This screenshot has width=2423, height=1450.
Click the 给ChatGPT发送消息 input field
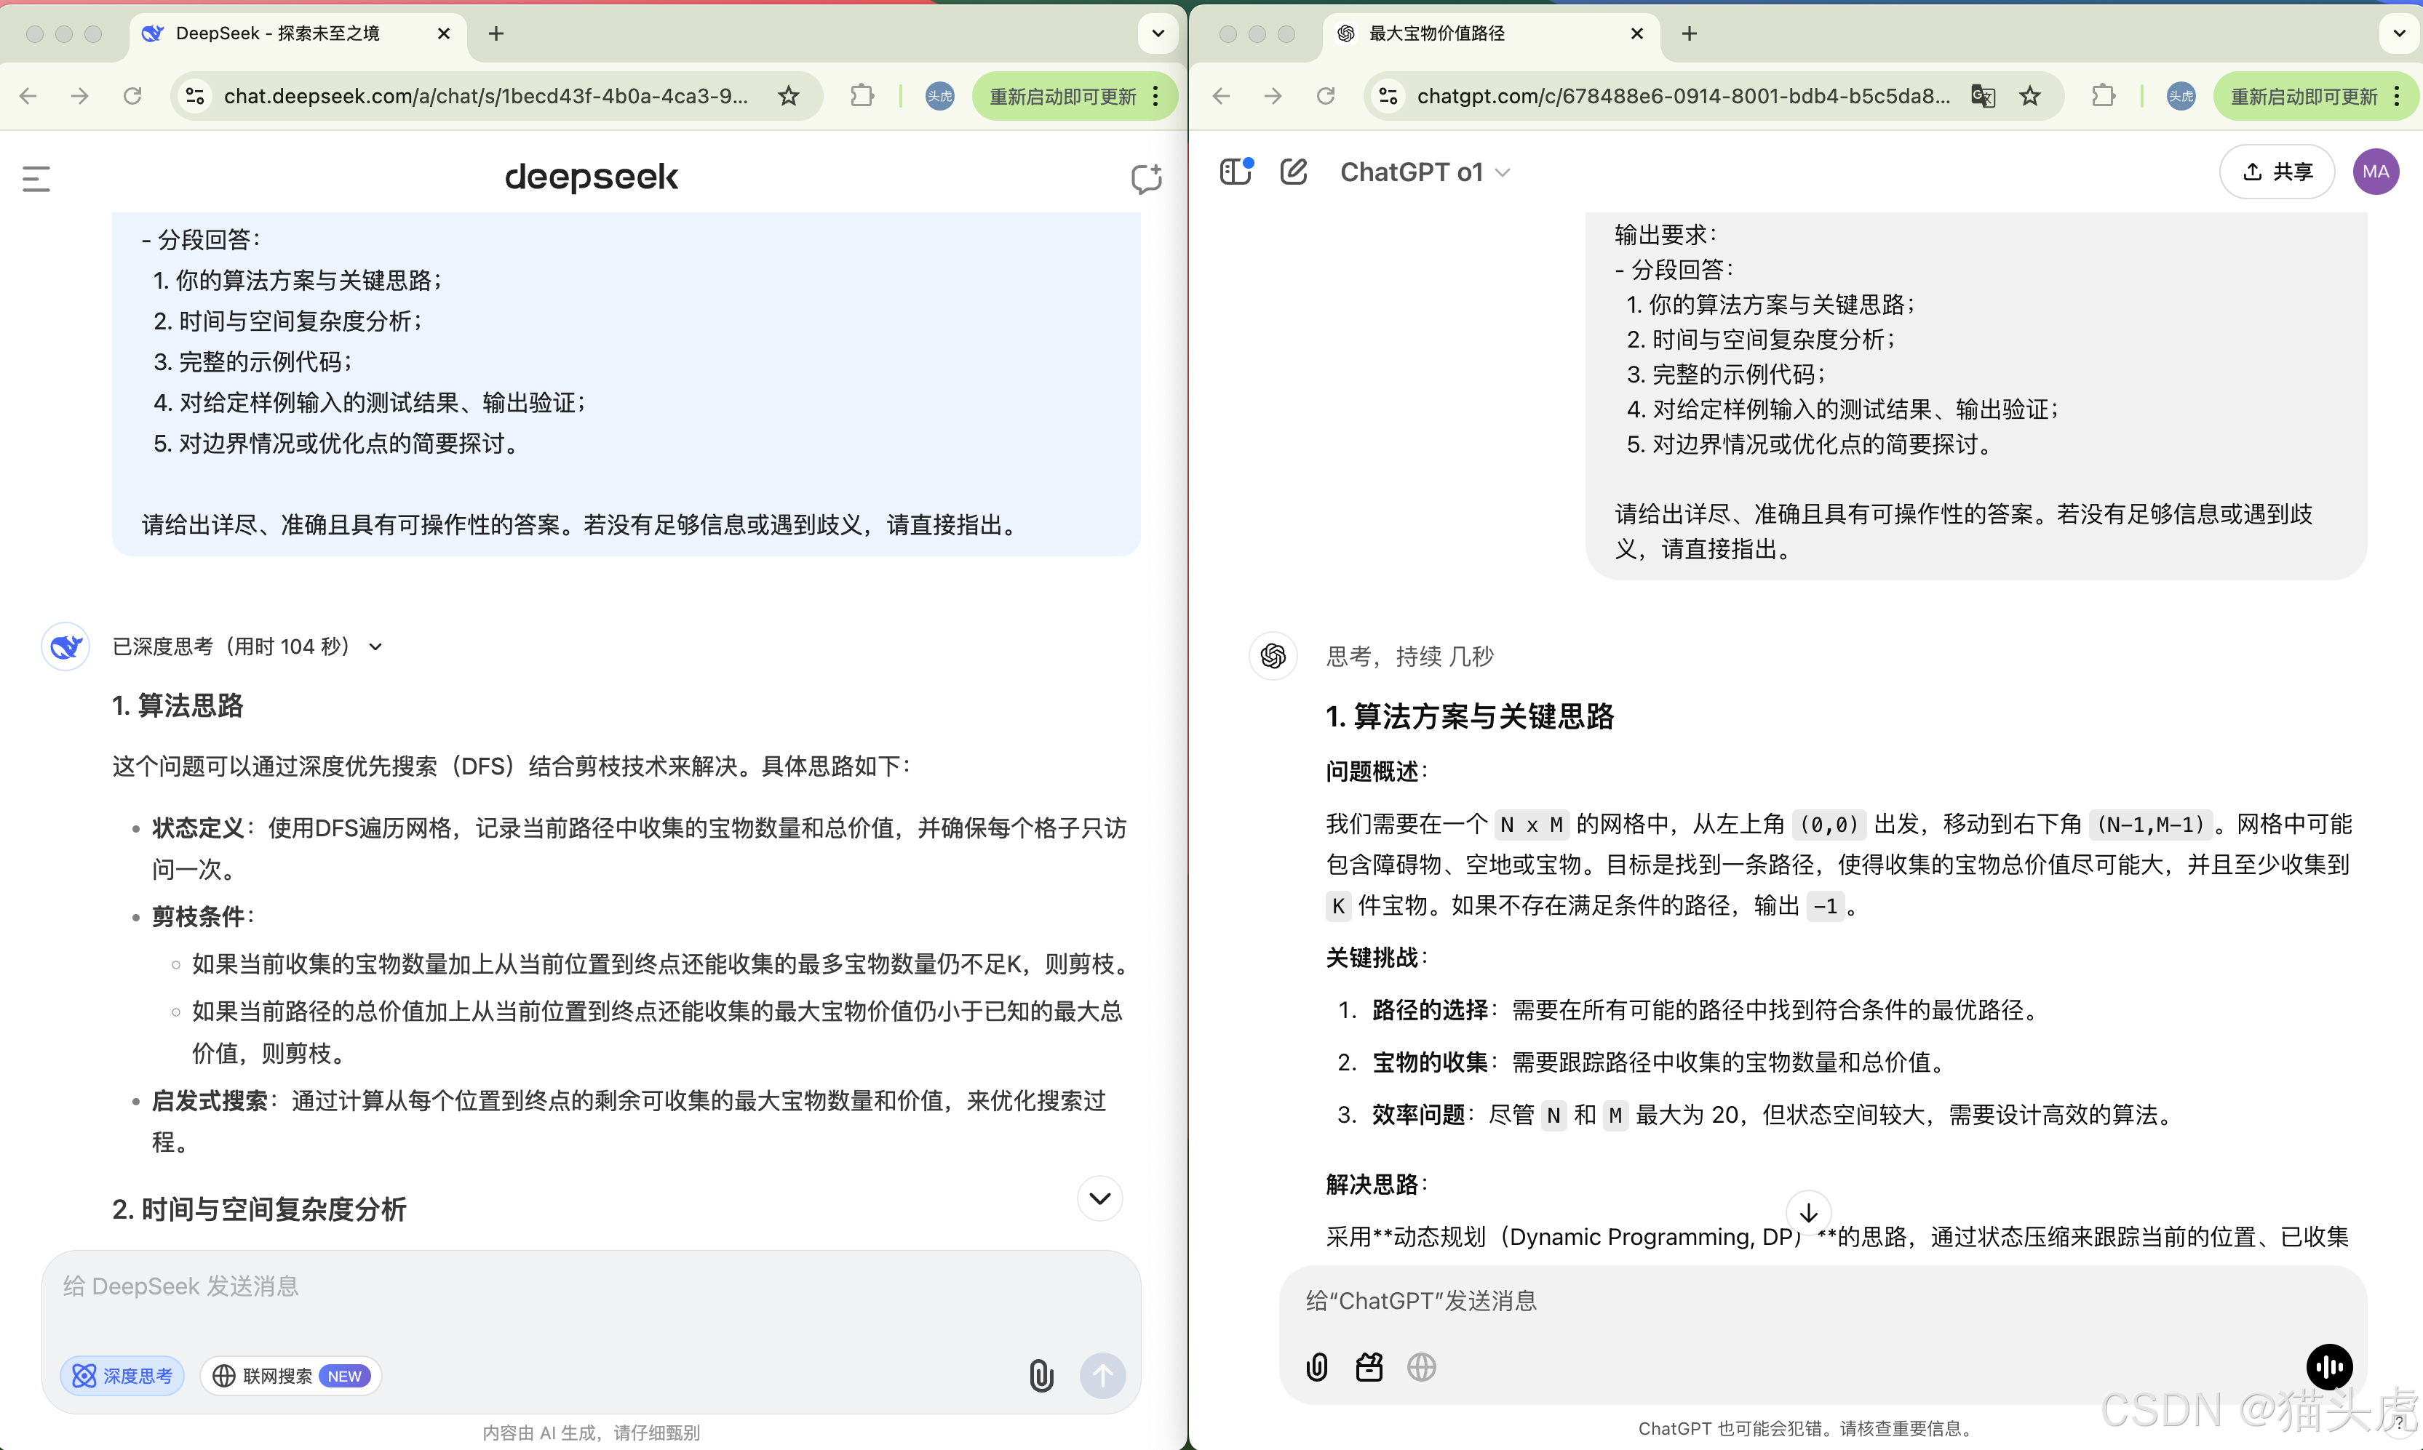[1662, 1299]
